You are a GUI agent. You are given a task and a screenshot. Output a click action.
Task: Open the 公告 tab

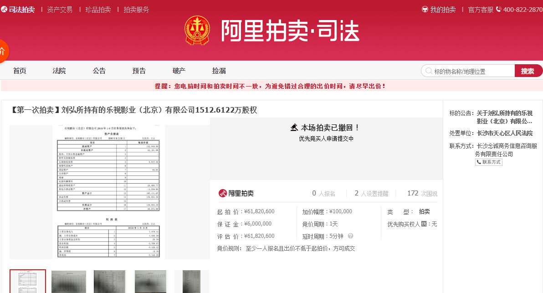[x=99, y=71]
